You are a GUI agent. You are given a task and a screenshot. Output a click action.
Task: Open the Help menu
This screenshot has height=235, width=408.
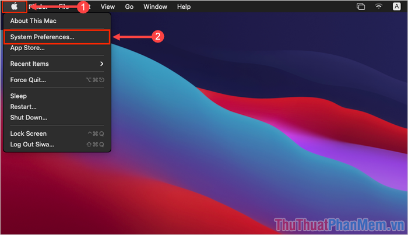pyautogui.click(x=184, y=6)
